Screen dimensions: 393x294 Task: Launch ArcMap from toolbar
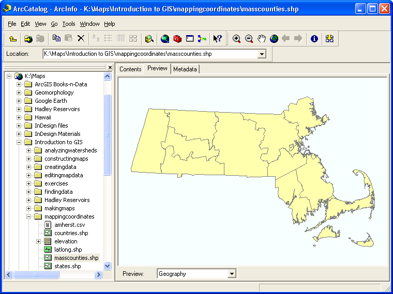click(x=165, y=39)
